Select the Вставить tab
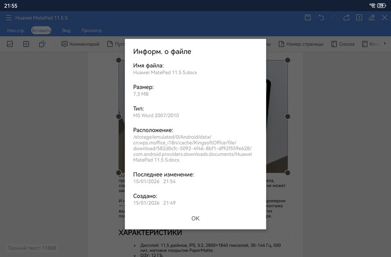This screenshot has width=391, height=257. [x=41, y=30]
